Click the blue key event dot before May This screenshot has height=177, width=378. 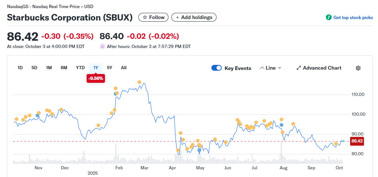(199, 150)
